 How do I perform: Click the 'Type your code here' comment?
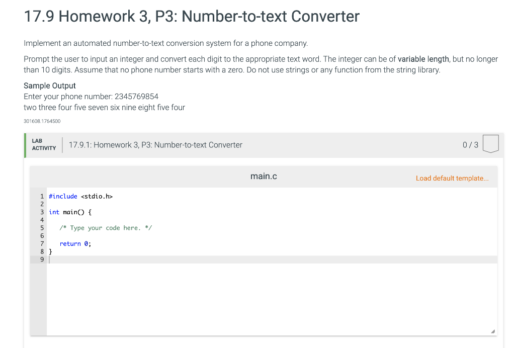pos(106,228)
